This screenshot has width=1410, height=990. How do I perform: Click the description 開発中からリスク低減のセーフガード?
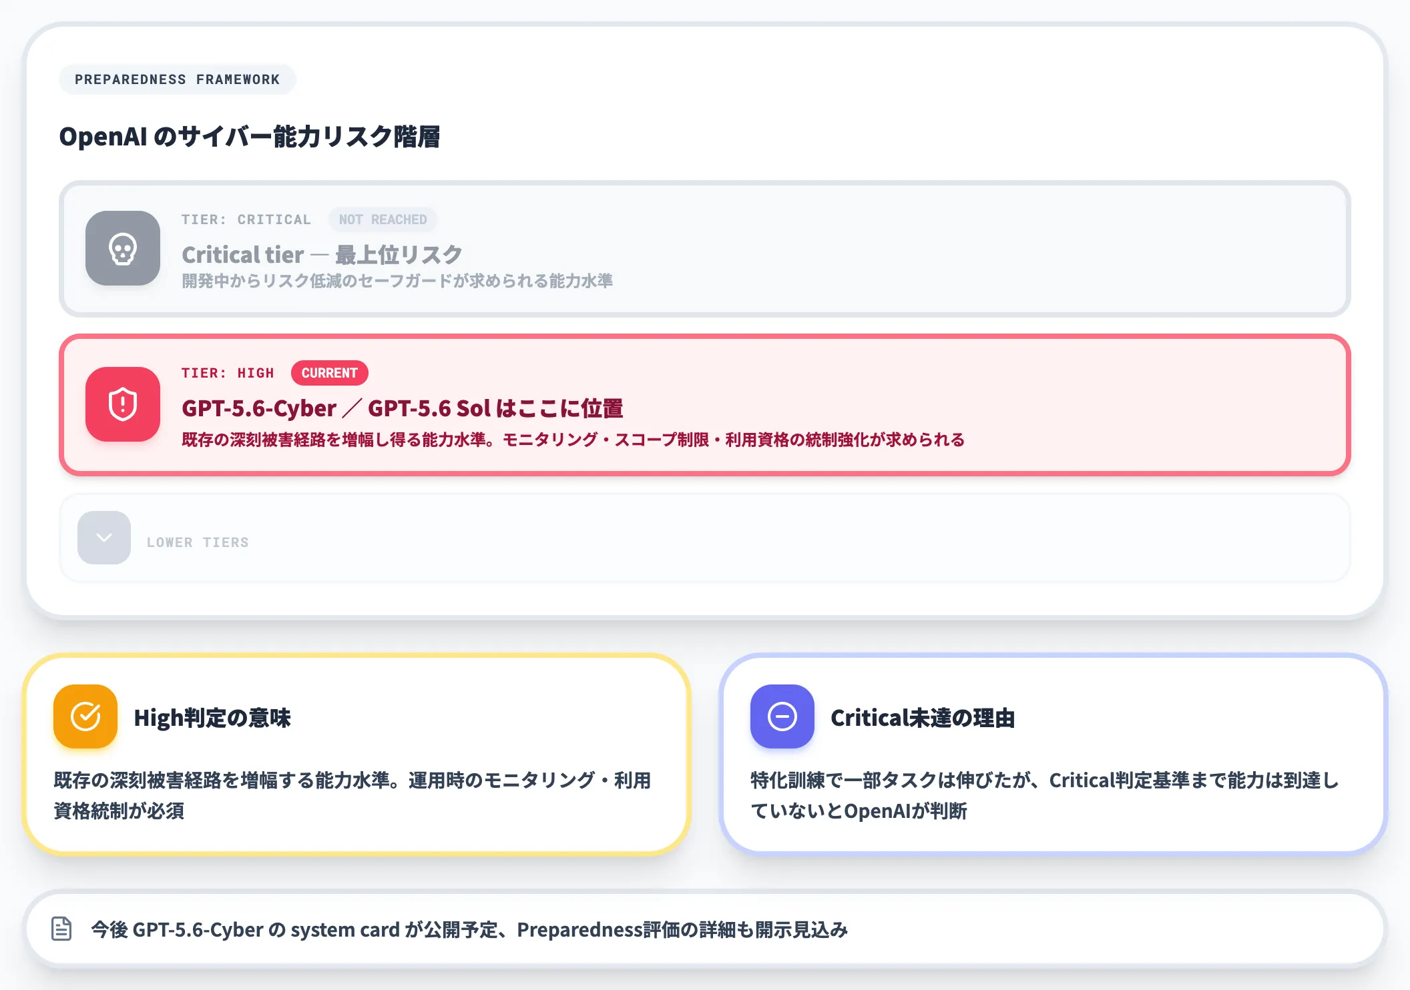coord(397,281)
